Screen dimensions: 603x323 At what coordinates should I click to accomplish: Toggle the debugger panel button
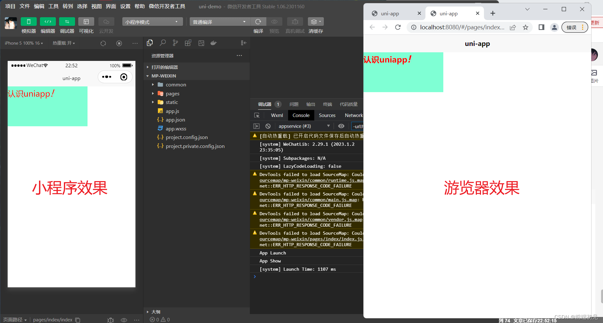67,22
